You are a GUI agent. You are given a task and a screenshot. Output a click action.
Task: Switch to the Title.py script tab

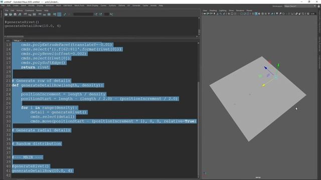[17, 40]
